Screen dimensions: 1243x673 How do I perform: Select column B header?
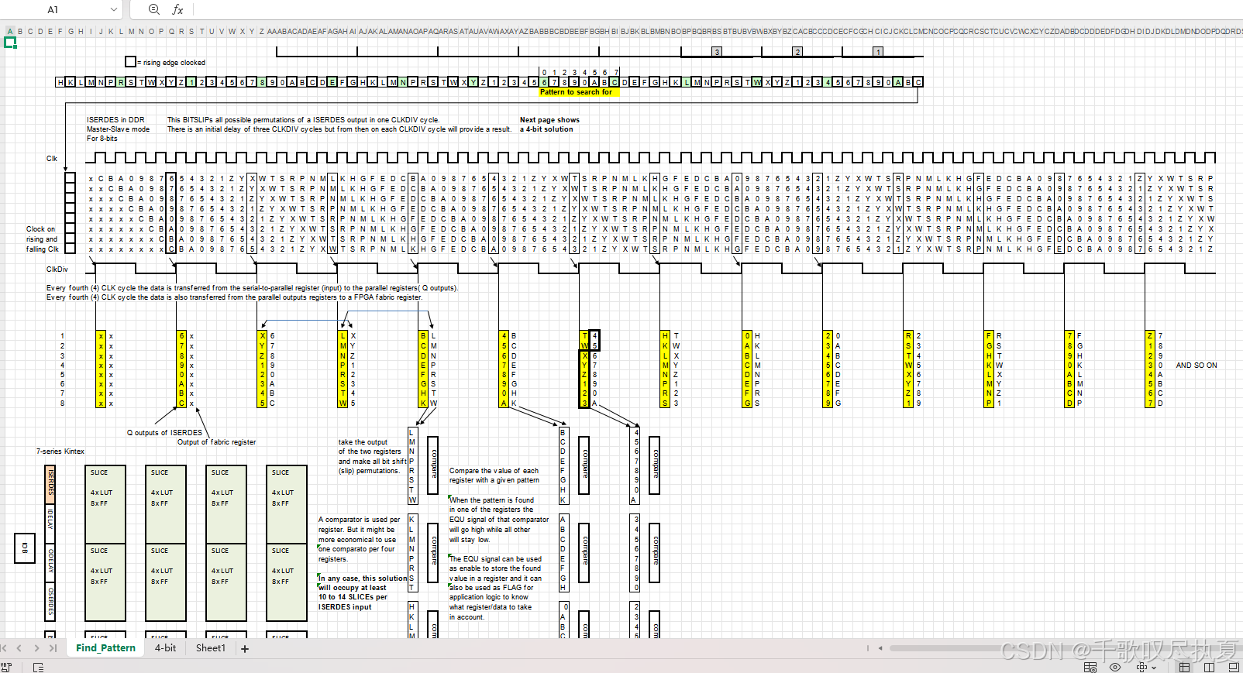[x=20, y=31]
